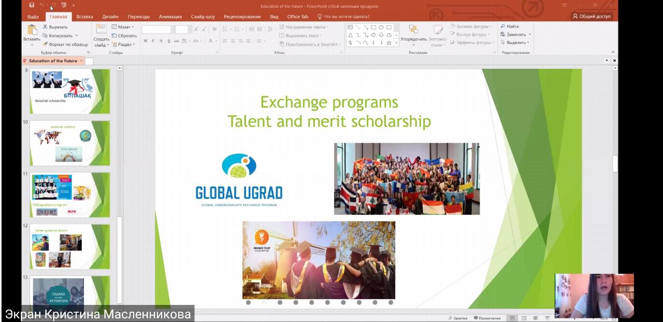This screenshot has height=322, width=663.
Task: Click the Общий доступ share button
Action: [592, 17]
